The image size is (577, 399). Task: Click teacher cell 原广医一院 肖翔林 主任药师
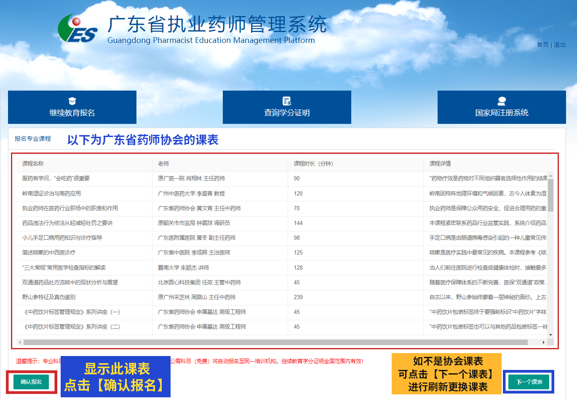click(191, 178)
